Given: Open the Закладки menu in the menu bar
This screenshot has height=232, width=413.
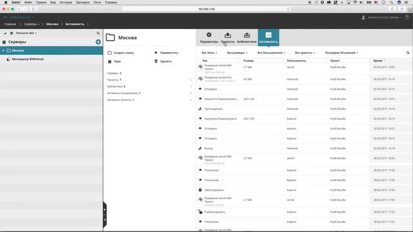Looking at the screenshot, I should pos(83,3).
